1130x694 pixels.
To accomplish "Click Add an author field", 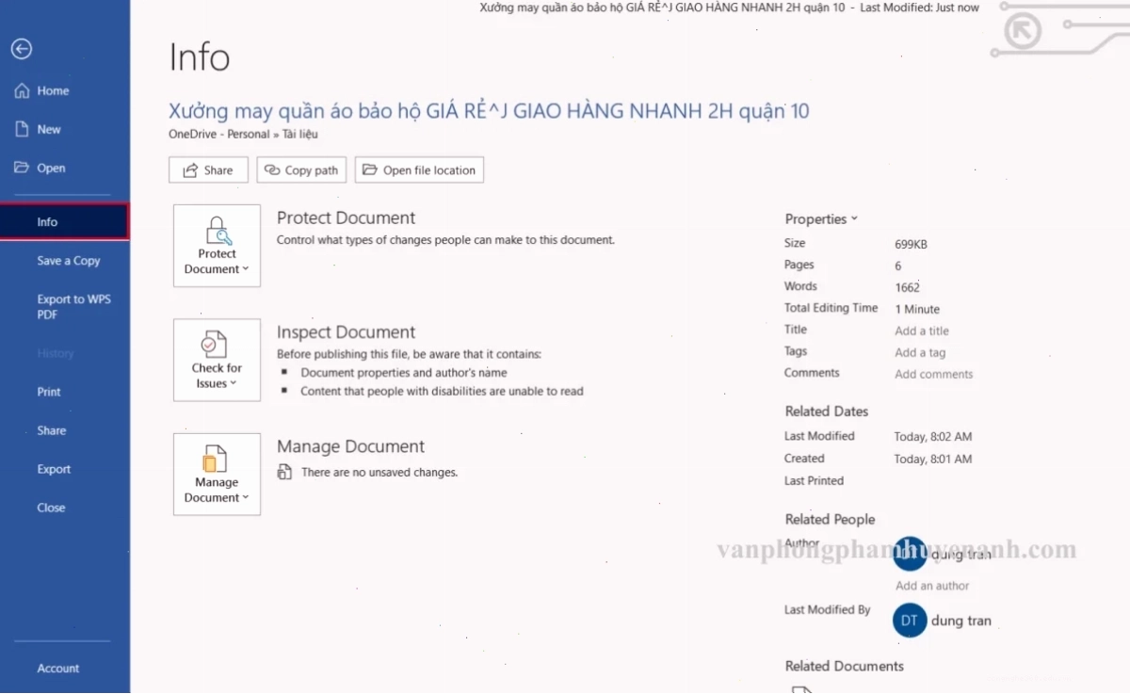I will [x=932, y=586].
